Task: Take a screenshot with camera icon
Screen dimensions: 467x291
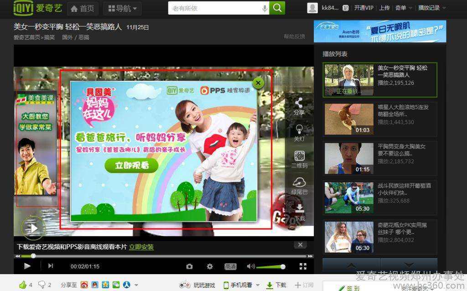Action: click(189, 266)
